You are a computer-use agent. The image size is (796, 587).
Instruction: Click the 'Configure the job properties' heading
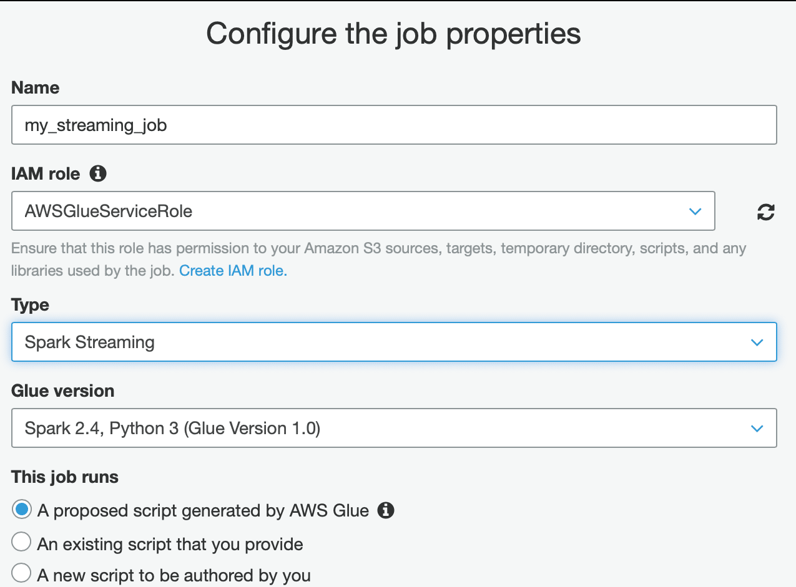[393, 34]
